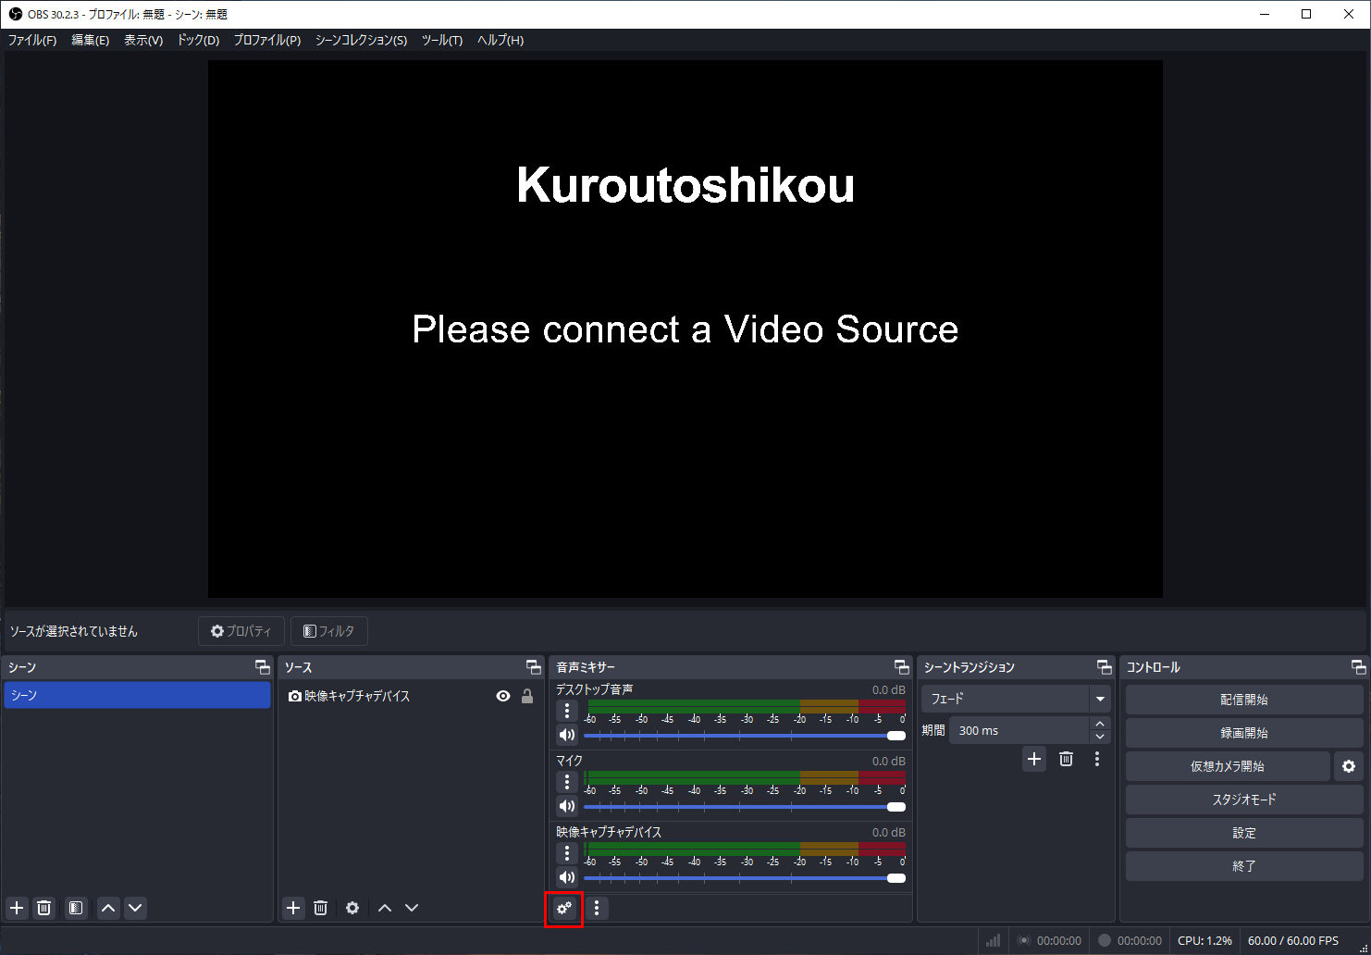The image size is (1371, 955).
Task: Remove selected scene with trash icon
Action: click(43, 908)
